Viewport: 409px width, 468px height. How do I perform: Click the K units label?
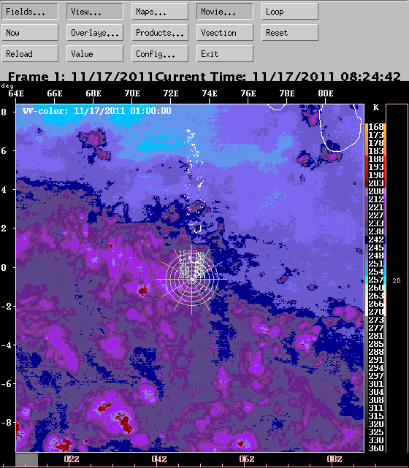pyautogui.click(x=376, y=107)
